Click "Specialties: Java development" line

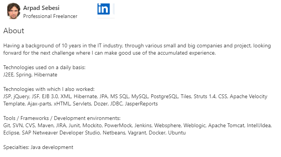coord(38,147)
